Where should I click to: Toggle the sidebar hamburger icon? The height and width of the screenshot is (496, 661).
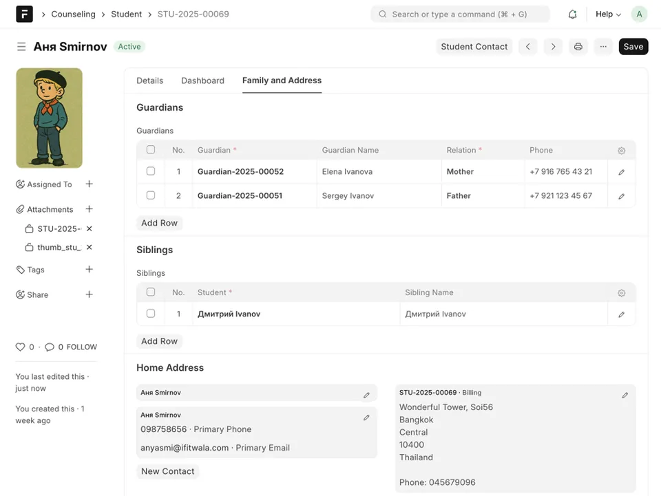(x=21, y=47)
